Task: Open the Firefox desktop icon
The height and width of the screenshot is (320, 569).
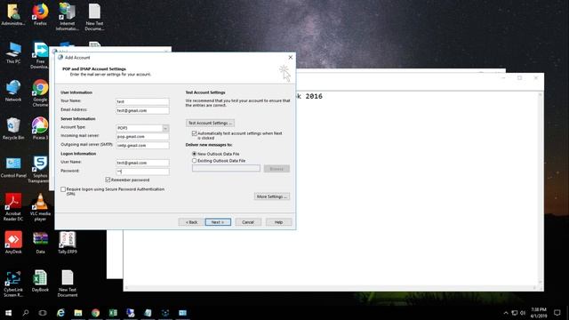Action: [x=40, y=14]
